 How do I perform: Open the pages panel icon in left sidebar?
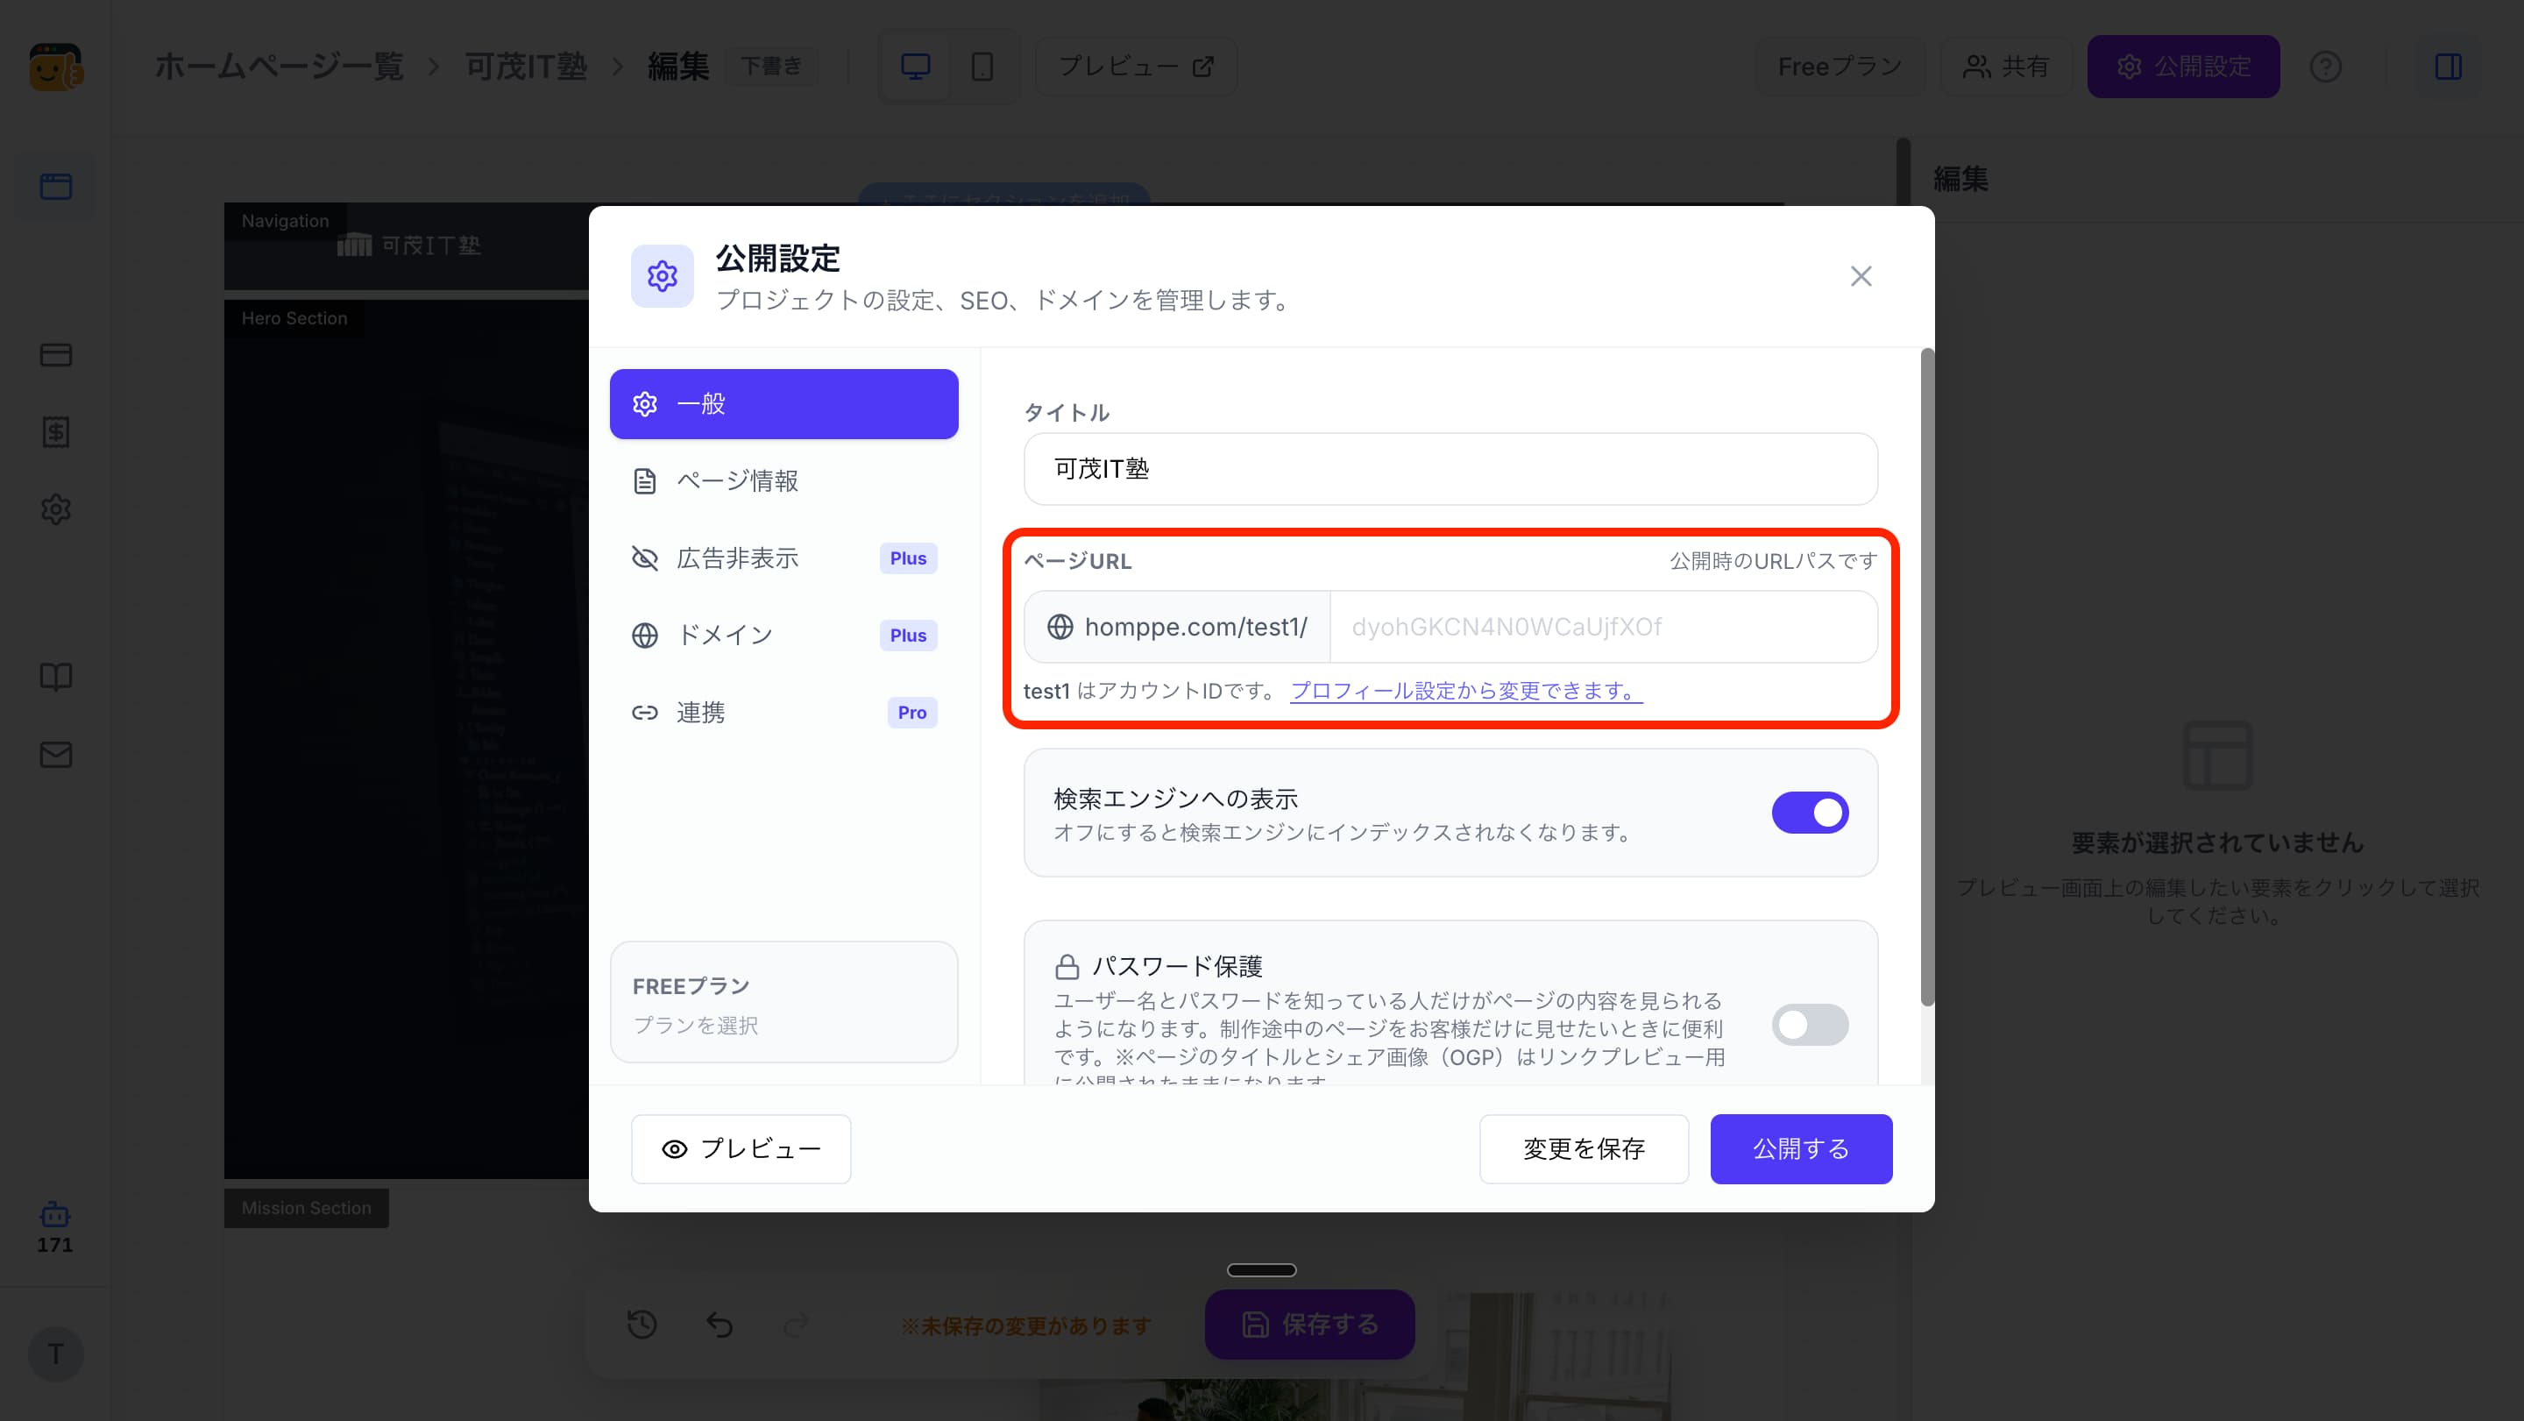point(56,186)
